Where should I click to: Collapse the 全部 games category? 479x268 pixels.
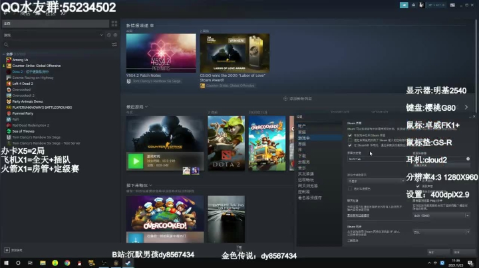pyautogui.click(x=4, y=54)
